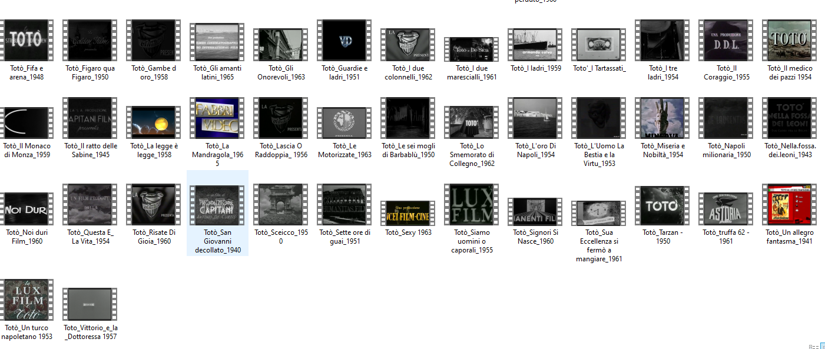Select the Totò_I ladri_1959 video thumbnail

click(x=535, y=45)
